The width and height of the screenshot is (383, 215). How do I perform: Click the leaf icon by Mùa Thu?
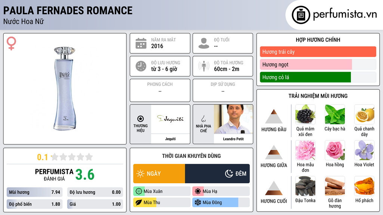click(139, 203)
